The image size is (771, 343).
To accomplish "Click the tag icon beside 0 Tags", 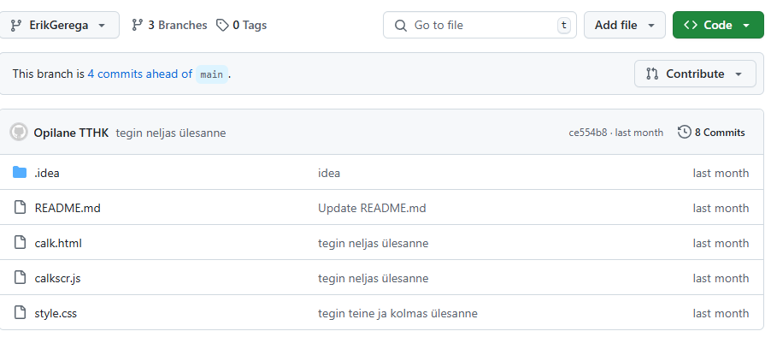I will (x=222, y=25).
